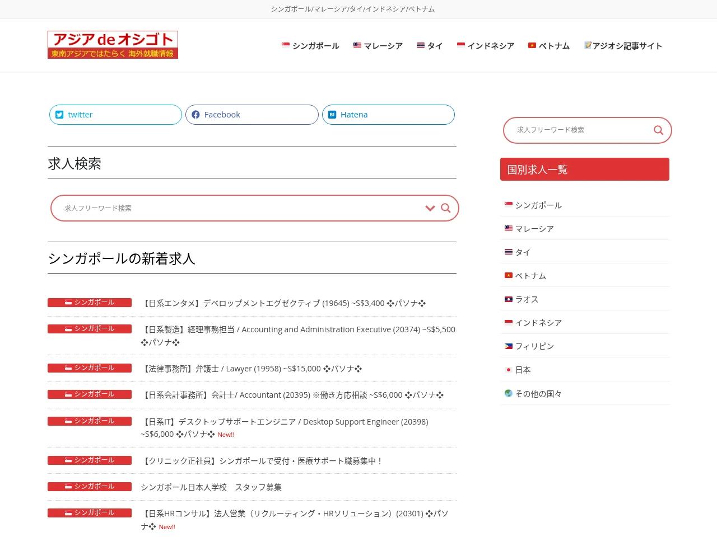Open the 日系エンタメ デベロップメントエグゼクティブ job listing
Screen dimensions: 717x537
[x=283, y=303]
